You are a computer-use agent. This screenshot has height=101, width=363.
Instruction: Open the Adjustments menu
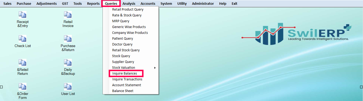coord(47,4)
